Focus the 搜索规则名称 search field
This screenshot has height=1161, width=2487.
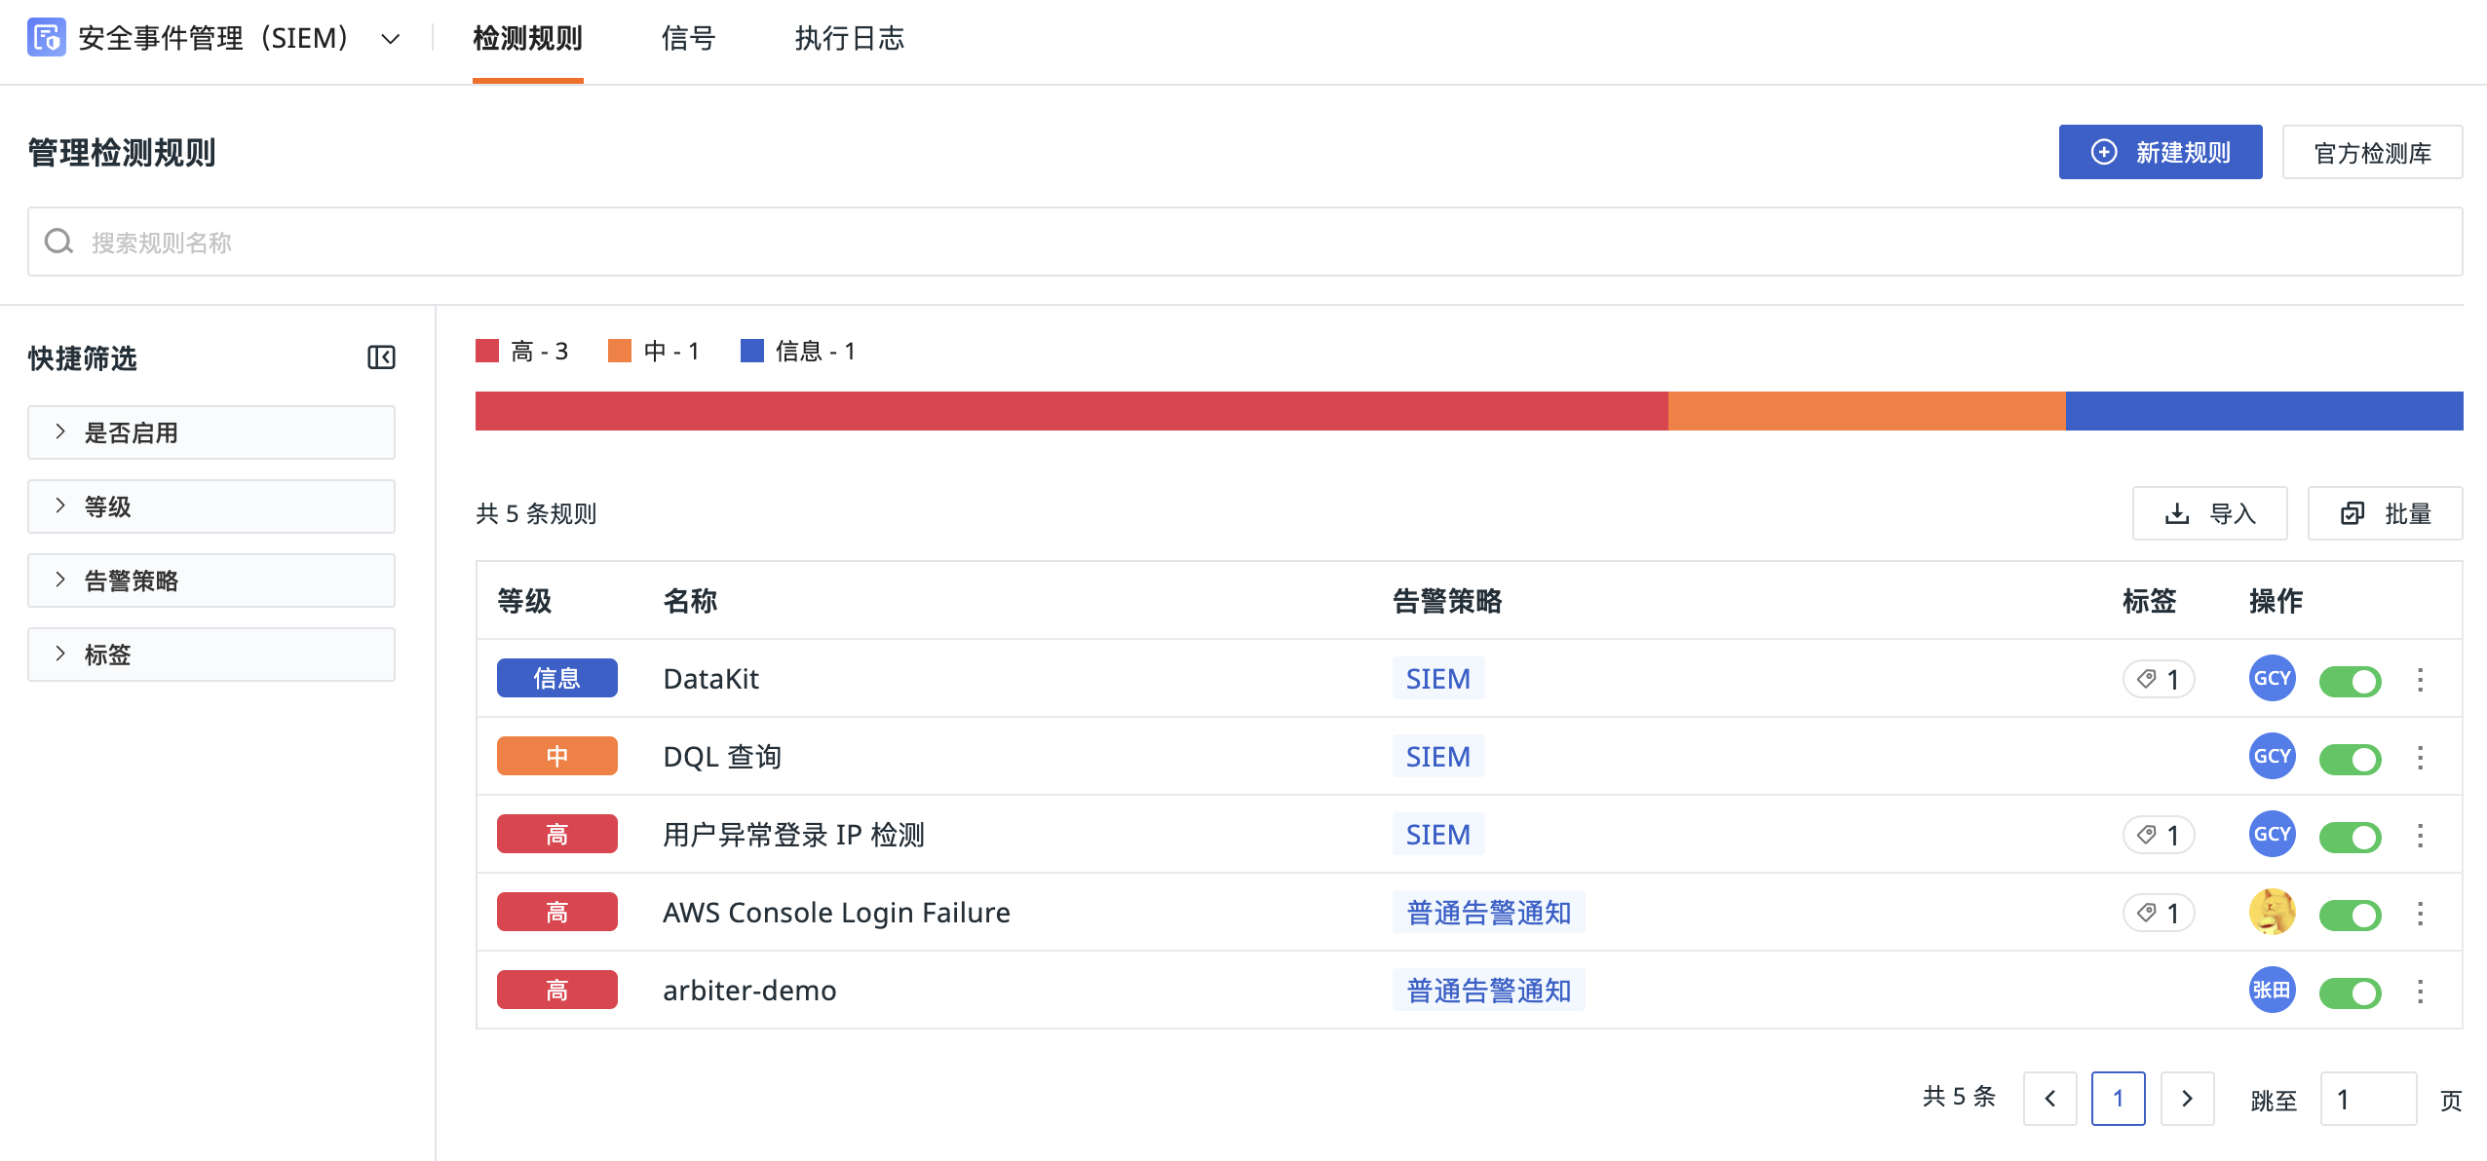click(x=1244, y=242)
